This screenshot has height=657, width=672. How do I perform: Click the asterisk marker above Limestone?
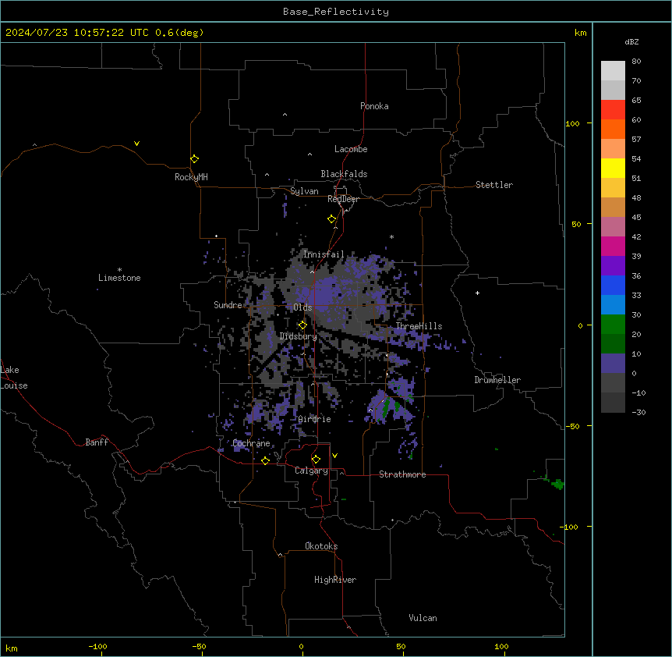119,270
